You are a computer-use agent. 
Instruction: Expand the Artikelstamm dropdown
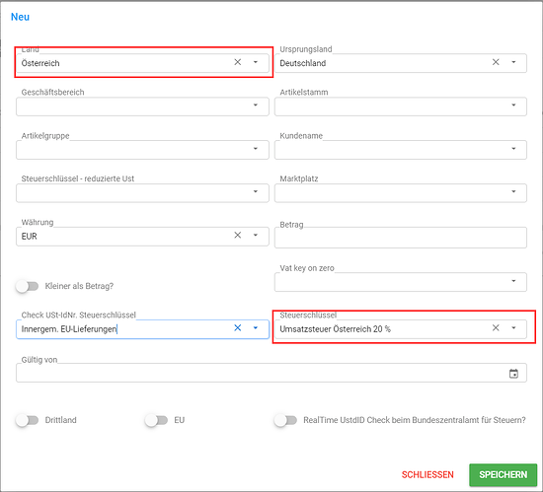point(401,106)
